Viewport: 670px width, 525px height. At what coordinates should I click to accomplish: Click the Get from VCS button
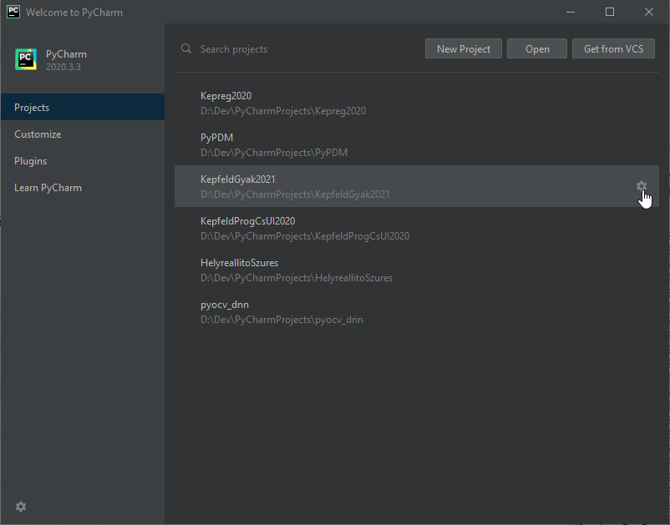click(x=613, y=48)
